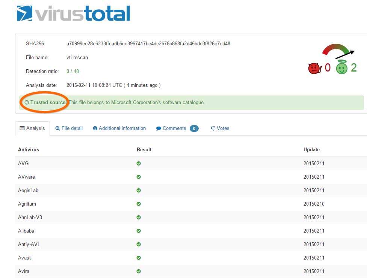Click the 0 / 48 detection ratio
Image resolution: width=367 pixels, height=279 pixels.
[73, 71]
